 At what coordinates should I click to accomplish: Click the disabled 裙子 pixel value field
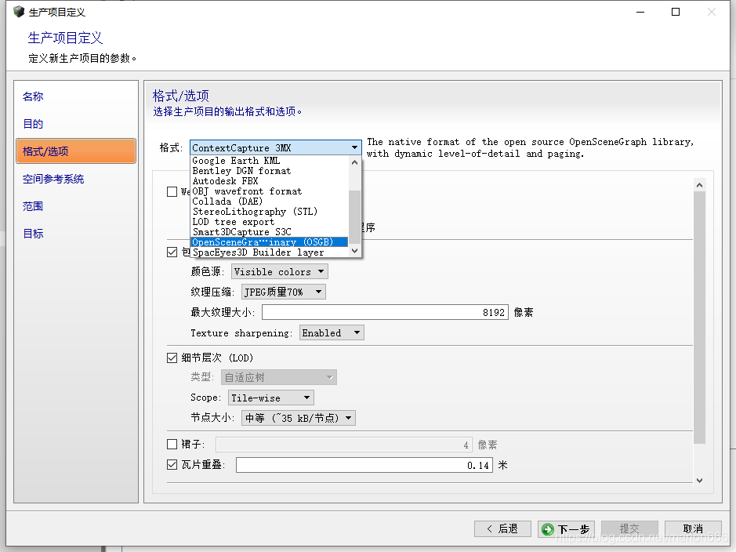point(343,445)
